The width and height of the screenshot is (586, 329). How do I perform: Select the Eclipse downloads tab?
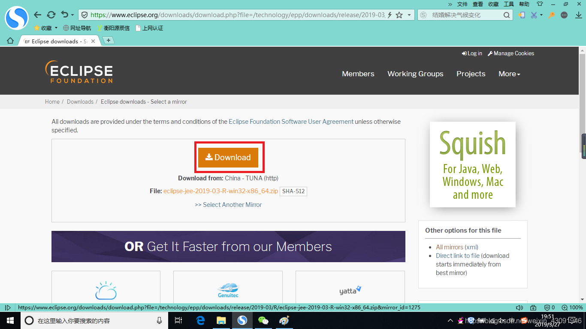(59, 41)
